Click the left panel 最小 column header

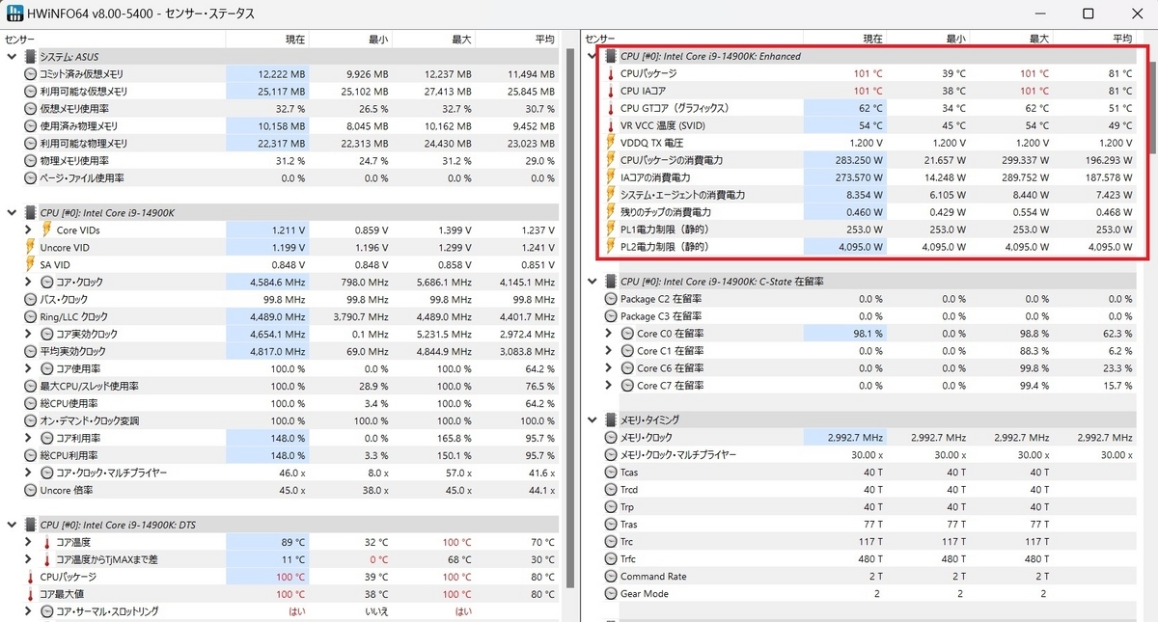(351, 40)
